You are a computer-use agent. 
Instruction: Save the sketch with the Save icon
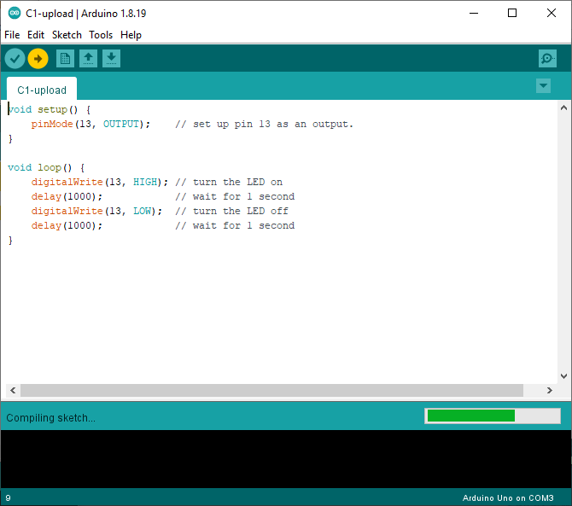coord(111,58)
